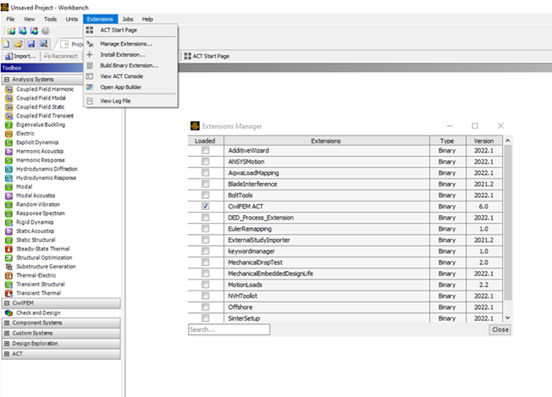This screenshot has height=397, width=552.
Task: Open the File menu
Action: click(x=10, y=19)
